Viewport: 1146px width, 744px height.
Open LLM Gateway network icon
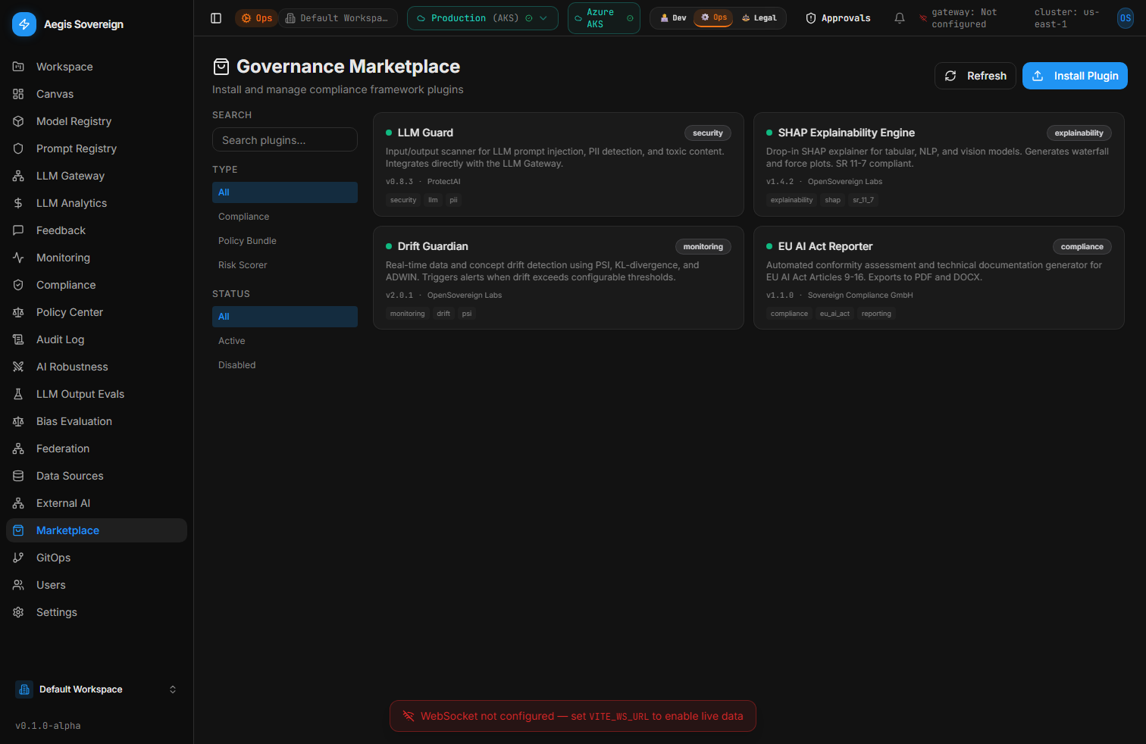(18, 176)
